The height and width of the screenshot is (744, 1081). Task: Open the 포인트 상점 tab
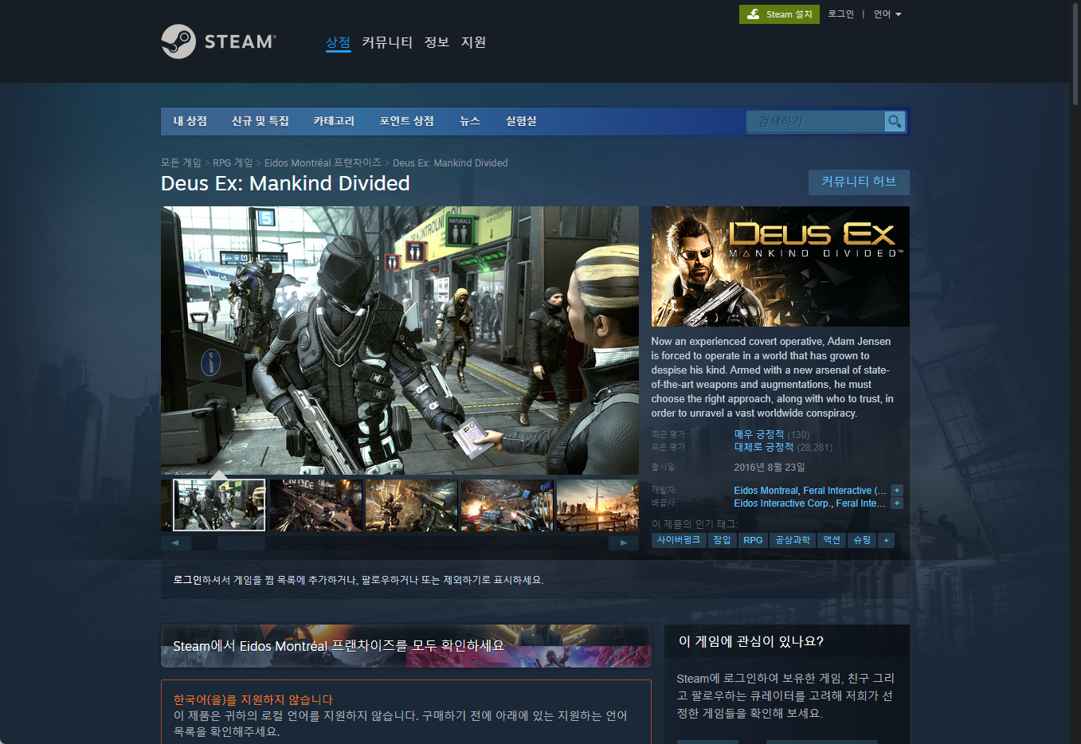(x=407, y=121)
